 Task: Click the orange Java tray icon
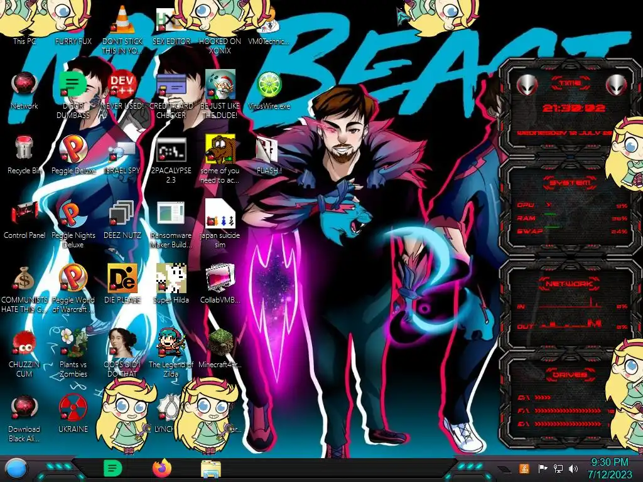pos(524,468)
